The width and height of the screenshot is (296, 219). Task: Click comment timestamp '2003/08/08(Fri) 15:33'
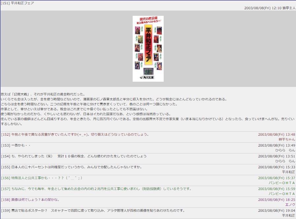pos(277,167)
